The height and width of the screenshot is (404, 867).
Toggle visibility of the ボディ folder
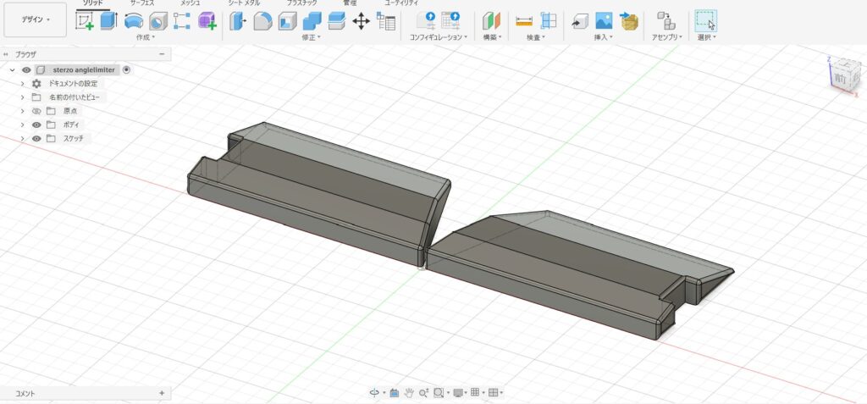(36, 125)
